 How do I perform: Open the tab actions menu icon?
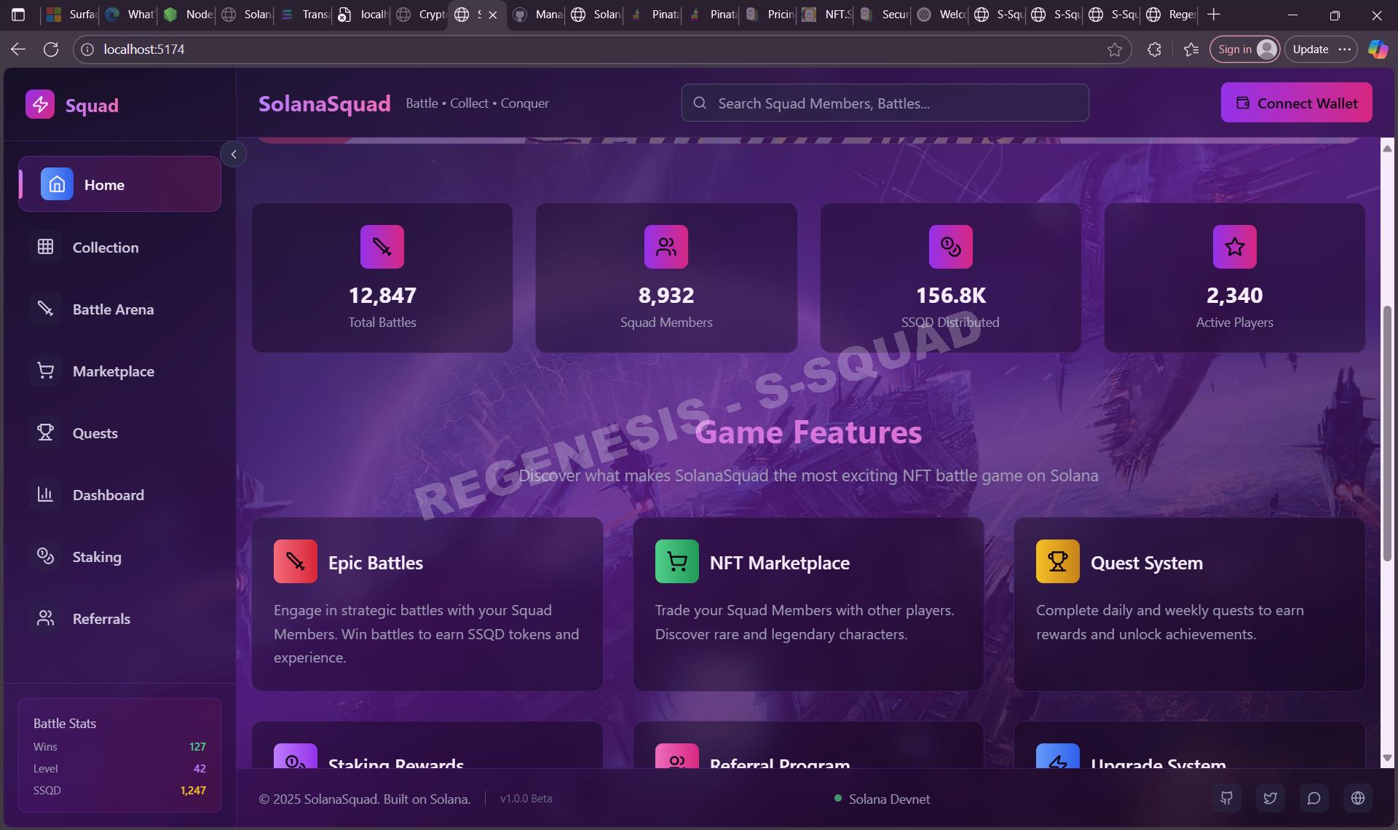tap(19, 14)
